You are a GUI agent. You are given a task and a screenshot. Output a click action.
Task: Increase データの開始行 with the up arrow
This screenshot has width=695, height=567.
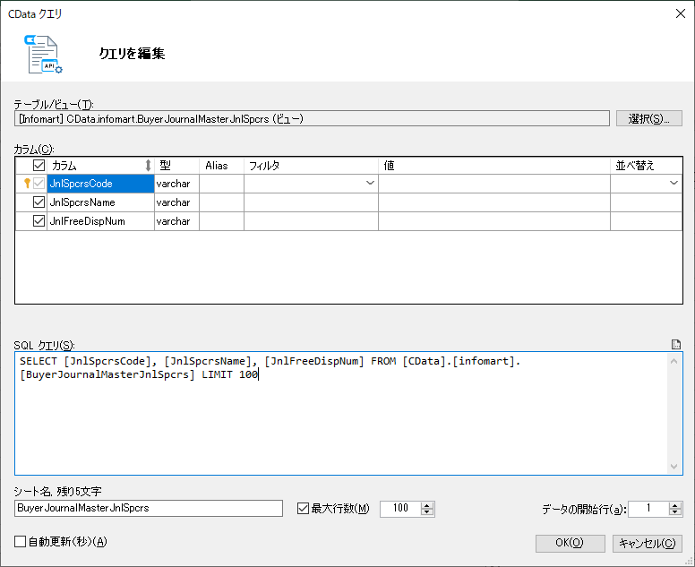point(675,505)
